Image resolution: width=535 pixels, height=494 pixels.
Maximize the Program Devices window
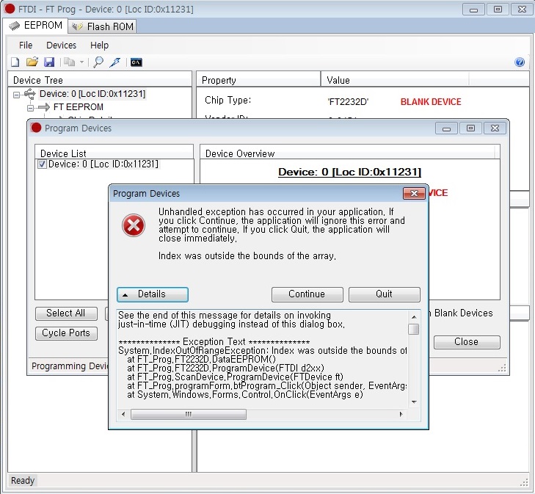(470, 128)
